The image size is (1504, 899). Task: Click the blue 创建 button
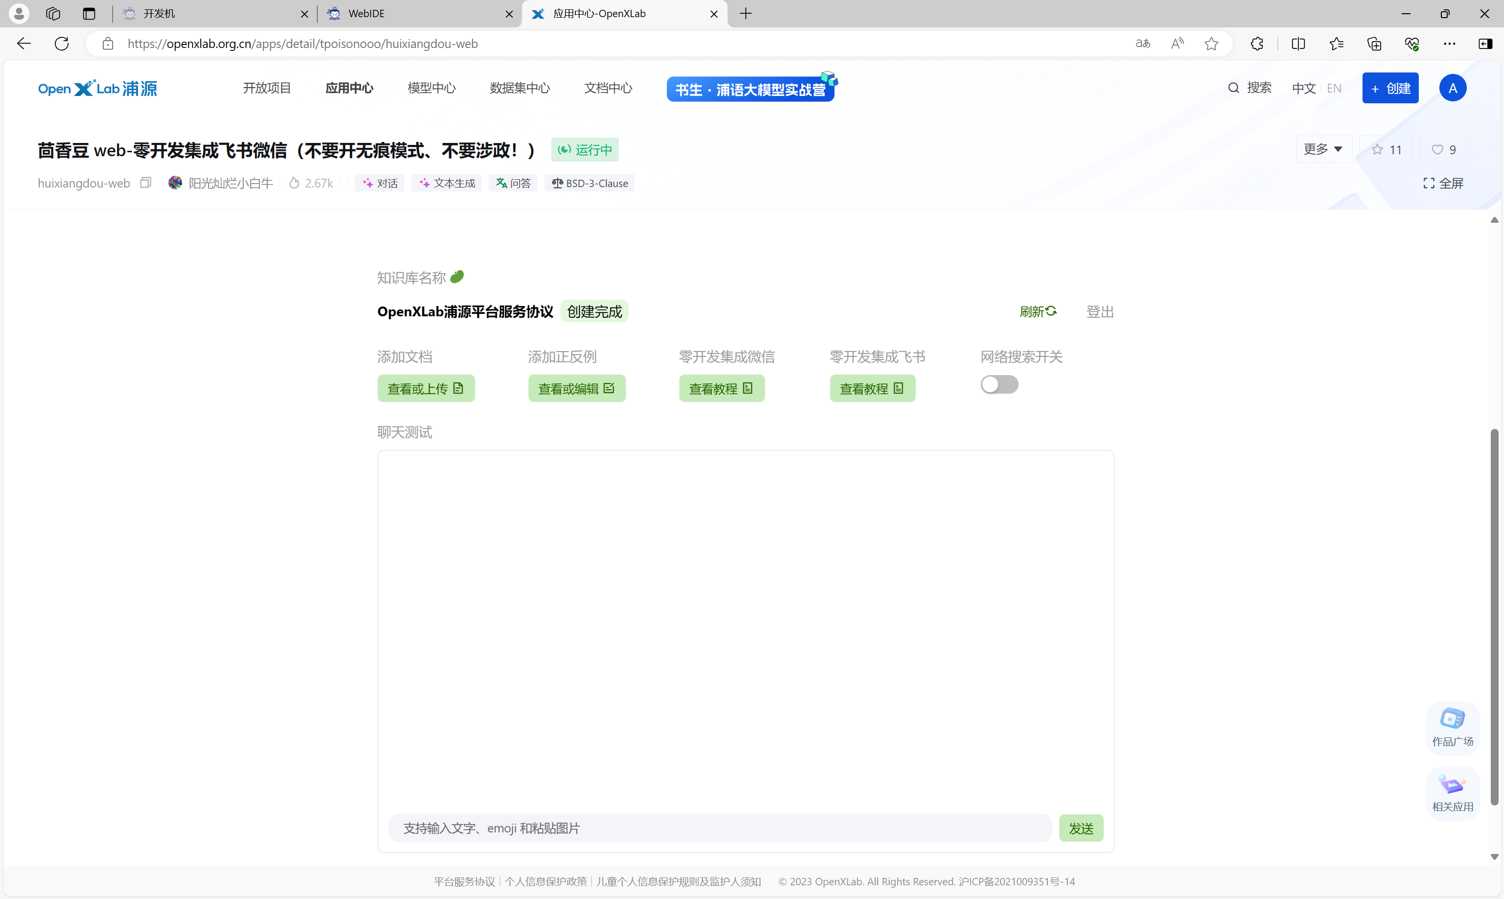click(1390, 89)
